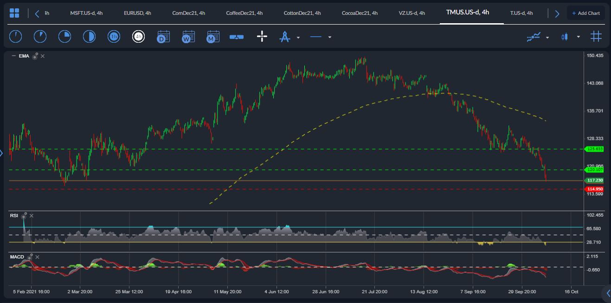The height and width of the screenshot is (303, 611).
Task: Collapse the EMA indicator with minus
Action: pos(13,56)
